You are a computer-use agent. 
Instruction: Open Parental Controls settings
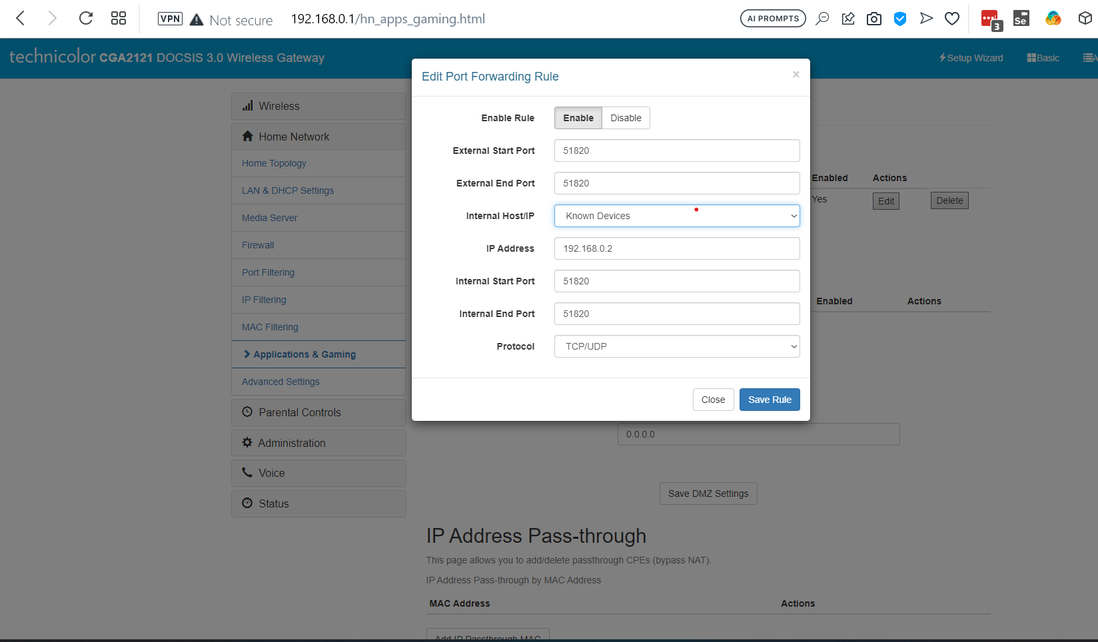[x=300, y=412]
